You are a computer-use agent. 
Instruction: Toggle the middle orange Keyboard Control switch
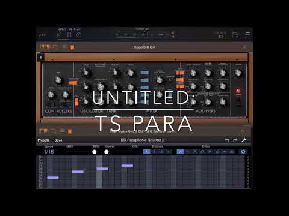(x=180, y=80)
